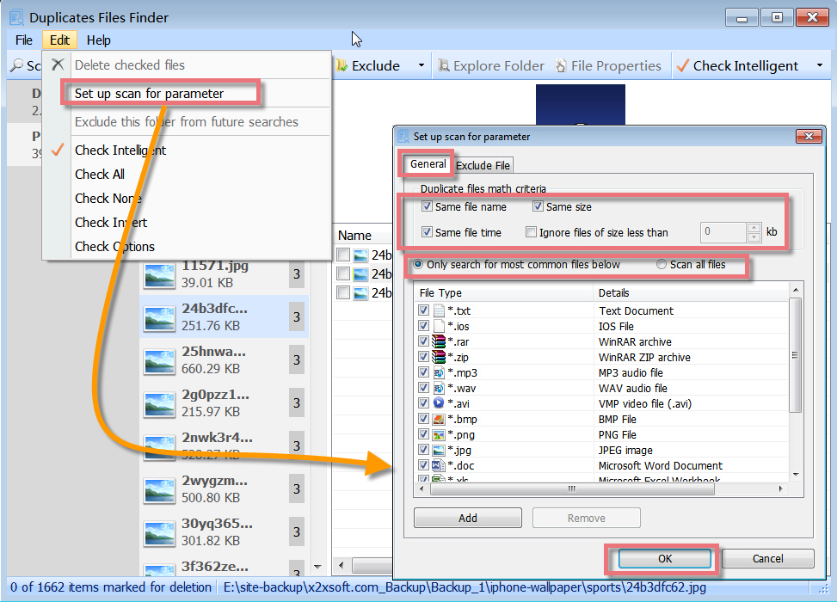Switch to the Exclude File tab
Screen dimensions: 837x602
pyautogui.click(x=483, y=165)
